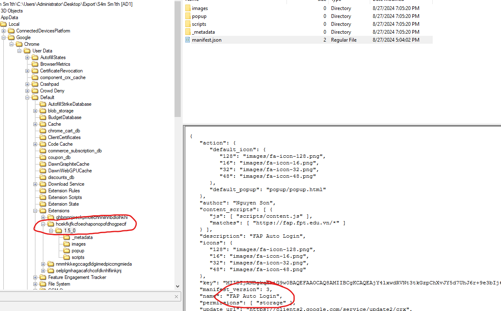Select the popup folder icon in file list
Screen dimensions: 501x311
(x=187, y=16)
